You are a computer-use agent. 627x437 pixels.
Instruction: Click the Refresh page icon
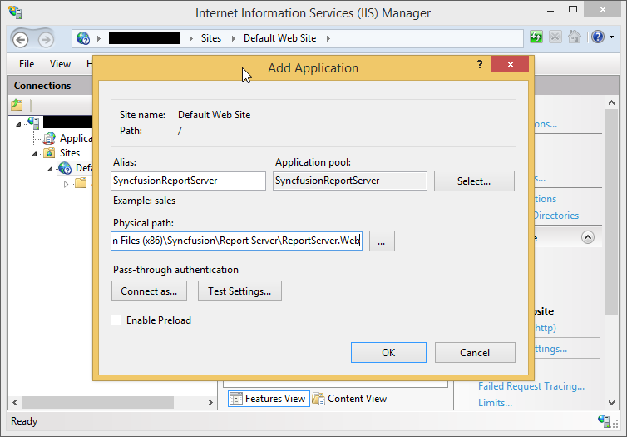pyautogui.click(x=536, y=37)
